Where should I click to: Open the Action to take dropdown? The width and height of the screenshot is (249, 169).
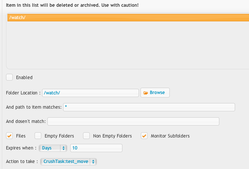(68, 162)
